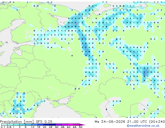Image resolution: width=165 pixels, height=128 pixels.
Task: Click the '50' legend scale label
Action: pos(81,127)
